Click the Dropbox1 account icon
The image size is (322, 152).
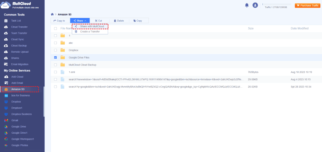(x=6, y=108)
